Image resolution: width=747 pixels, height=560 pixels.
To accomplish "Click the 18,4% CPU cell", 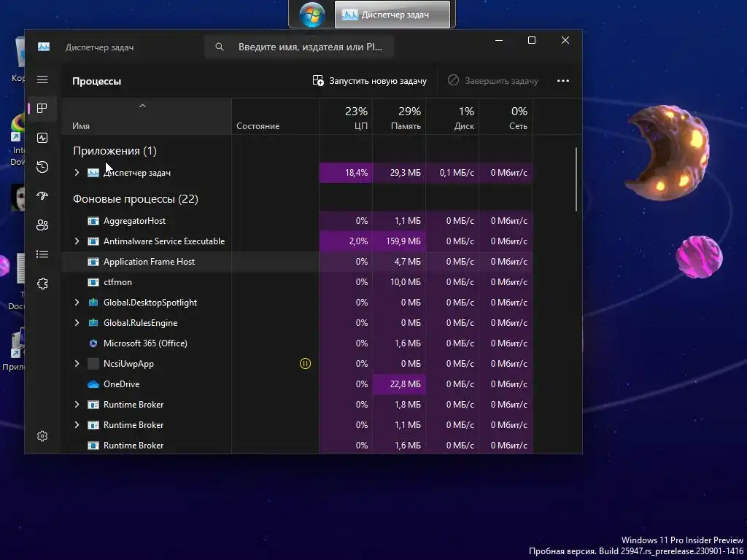I will pos(346,172).
